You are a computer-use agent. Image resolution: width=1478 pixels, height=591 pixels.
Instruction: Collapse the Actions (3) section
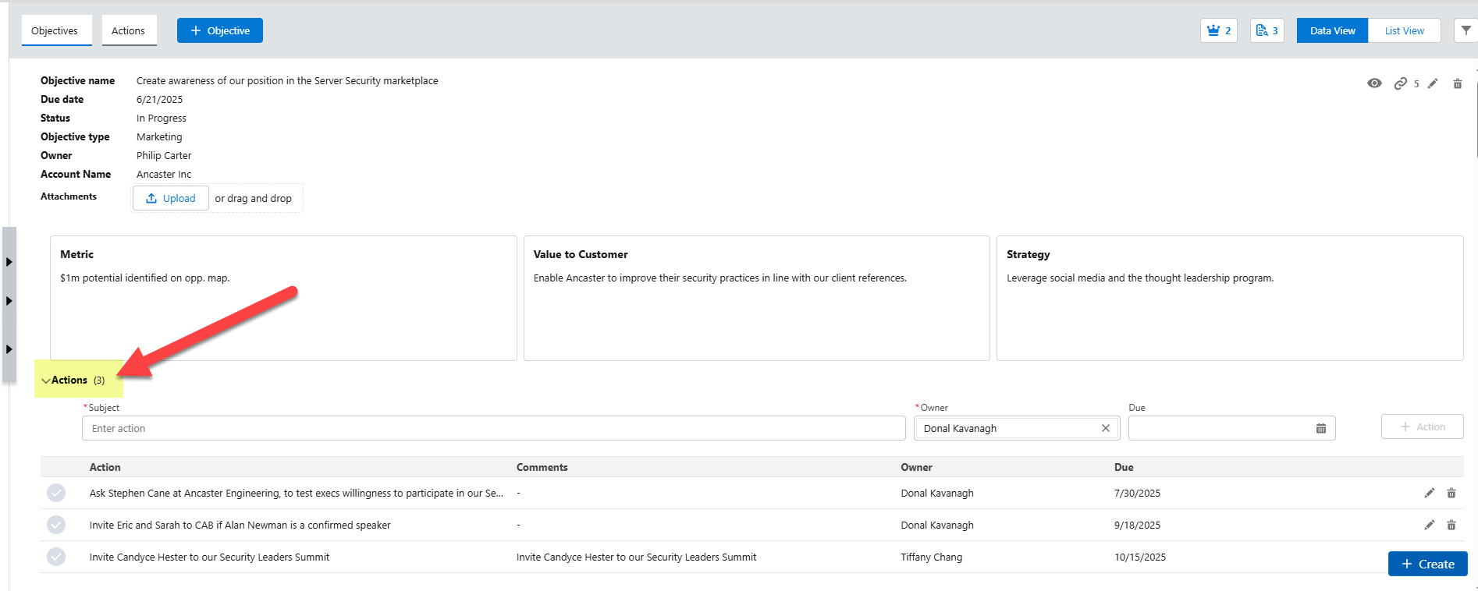(x=47, y=380)
